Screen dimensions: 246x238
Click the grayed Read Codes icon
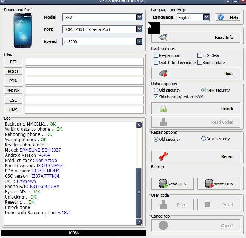point(163,122)
